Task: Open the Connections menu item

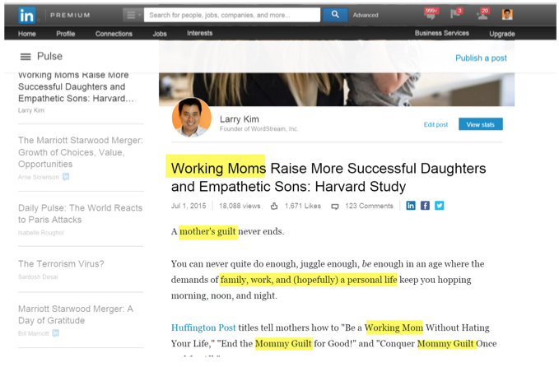Action: 114,34
